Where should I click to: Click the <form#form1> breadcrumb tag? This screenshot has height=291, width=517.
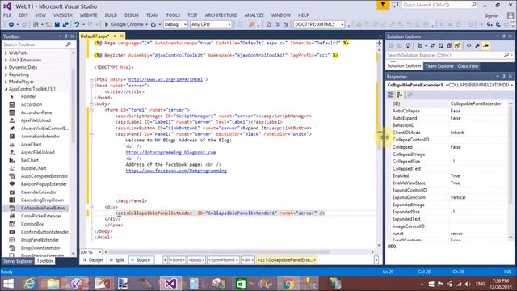(x=223, y=260)
